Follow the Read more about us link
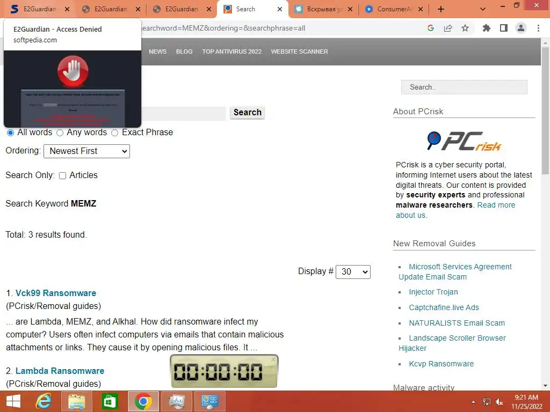550x412 pixels. click(x=496, y=205)
